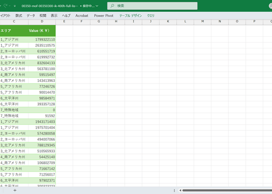Image resolution: width=272 pixels, height=194 pixels.
Task: Click the horizontal scrollbar thumb
Action: [x=227, y=190]
